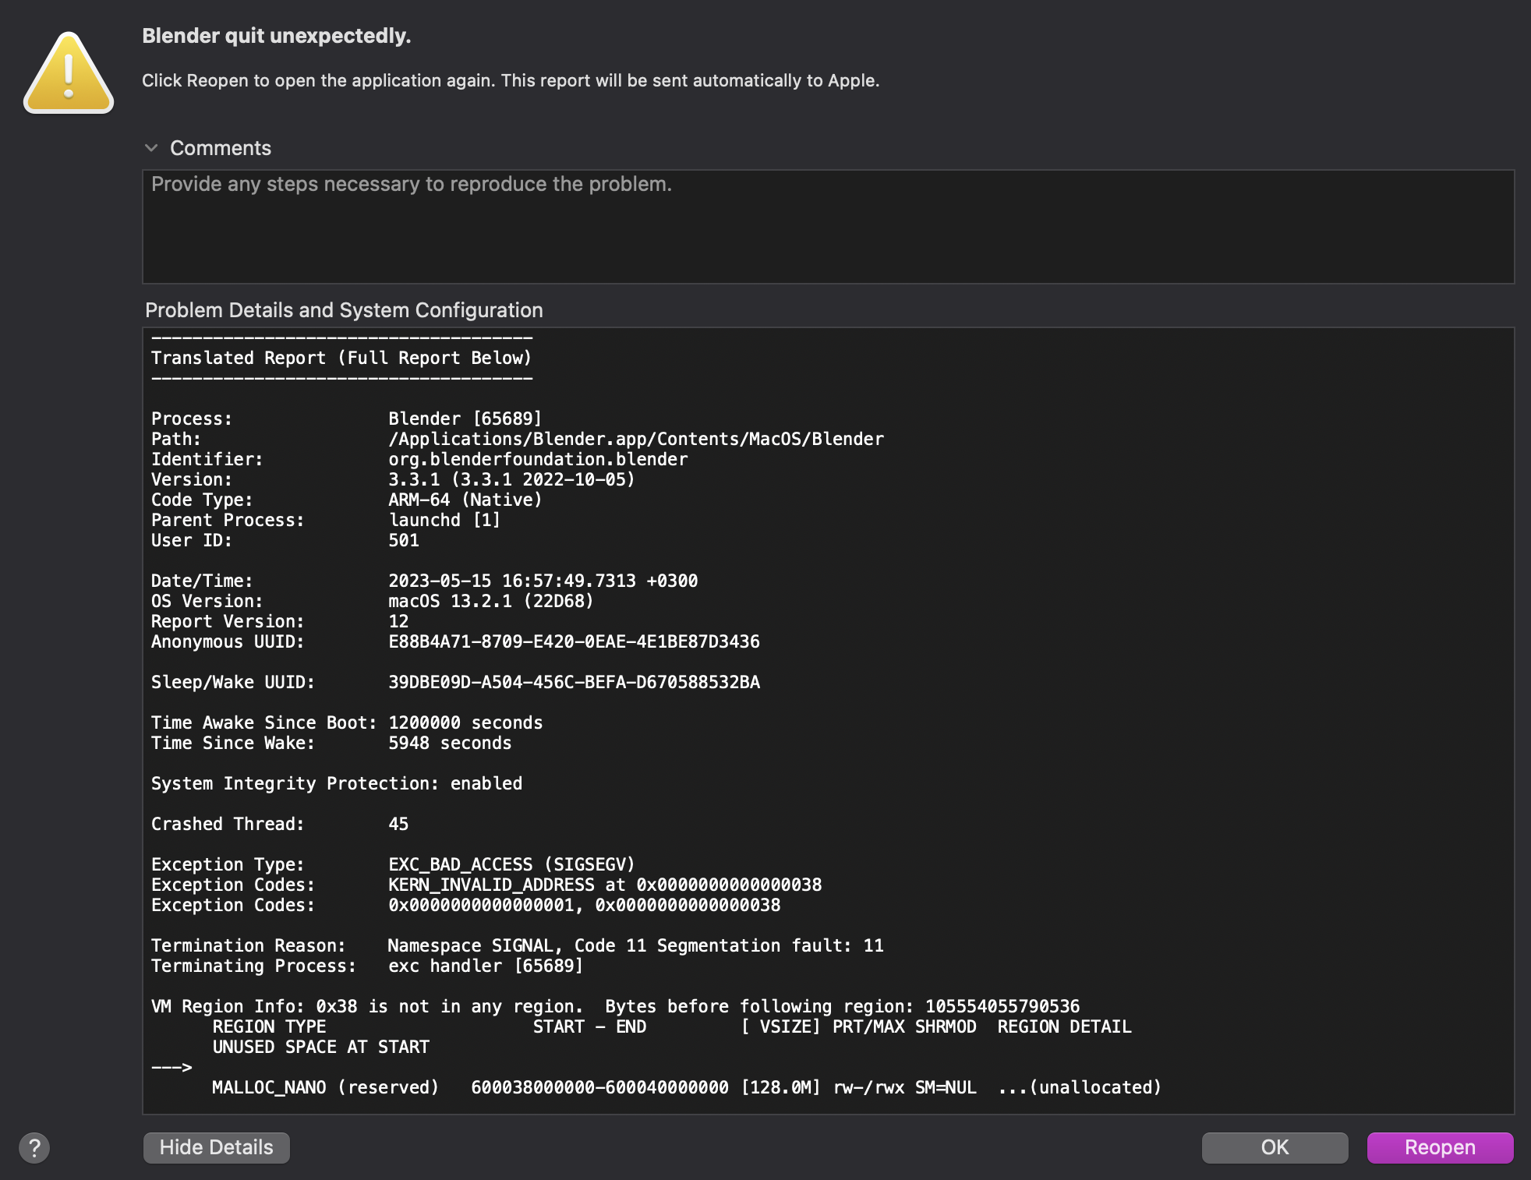1531x1180 pixels.
Task: Click the Translated Report header line
Action: point(341,358)
